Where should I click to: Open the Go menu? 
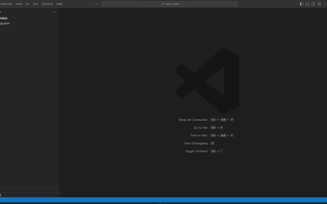tap(28, 4)
